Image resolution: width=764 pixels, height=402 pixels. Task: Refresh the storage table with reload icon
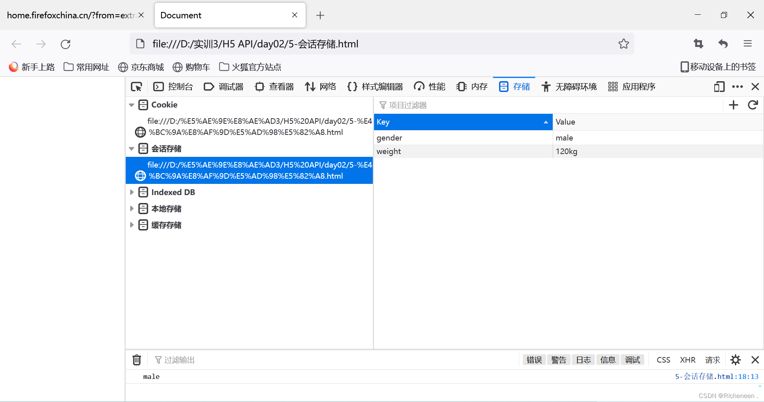coord(753,105)
